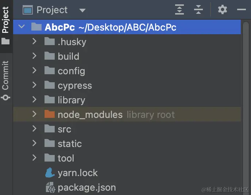Expand the src folder
The image size is (251, 195).
(34, 129)
